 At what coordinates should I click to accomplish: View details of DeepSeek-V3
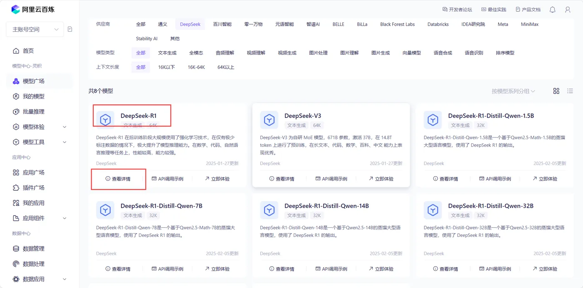(x=282, y=179)
